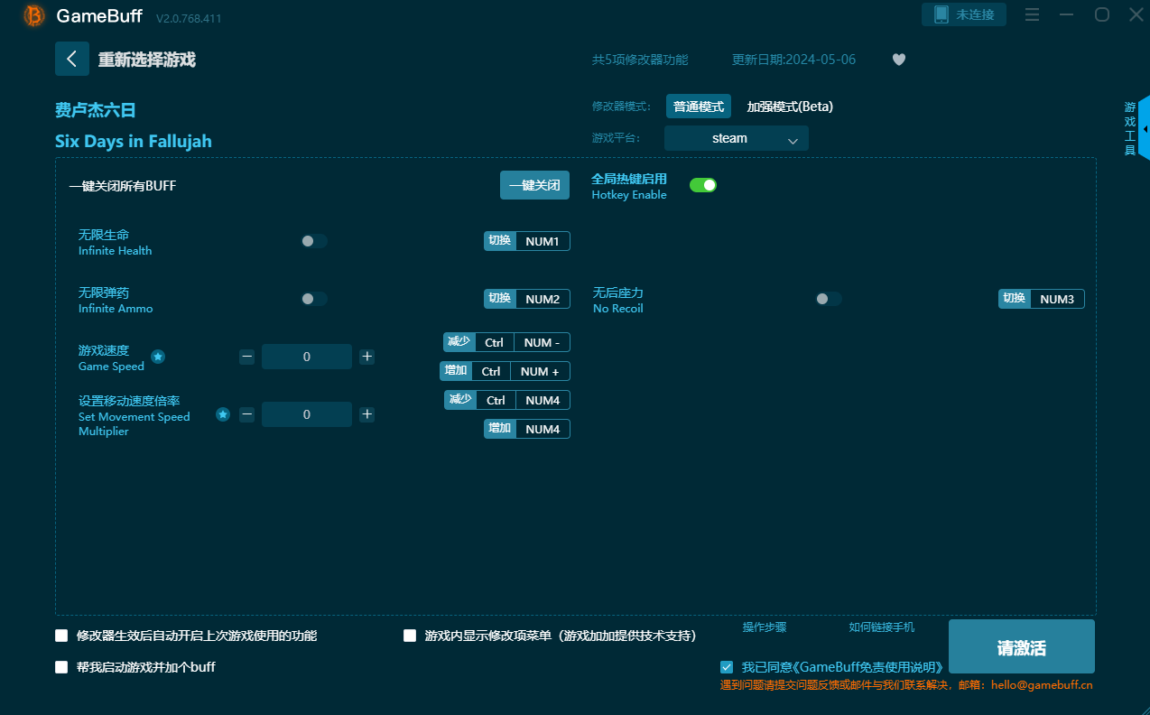The height and width of the screenshot is (715, 1150).
Task: Decrease Game Speed with minus button
Action: [x=246, y=357]
